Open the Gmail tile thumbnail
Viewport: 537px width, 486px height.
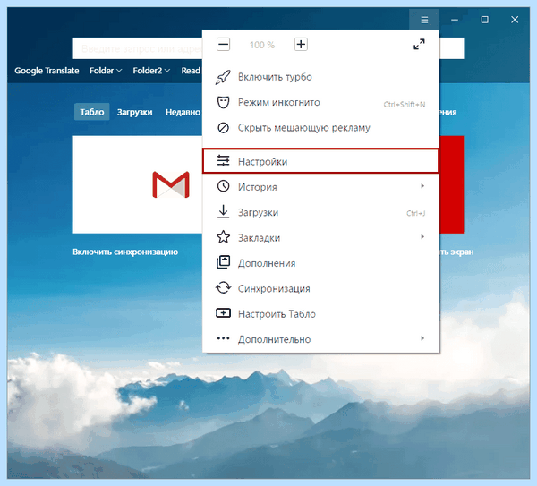138,184
